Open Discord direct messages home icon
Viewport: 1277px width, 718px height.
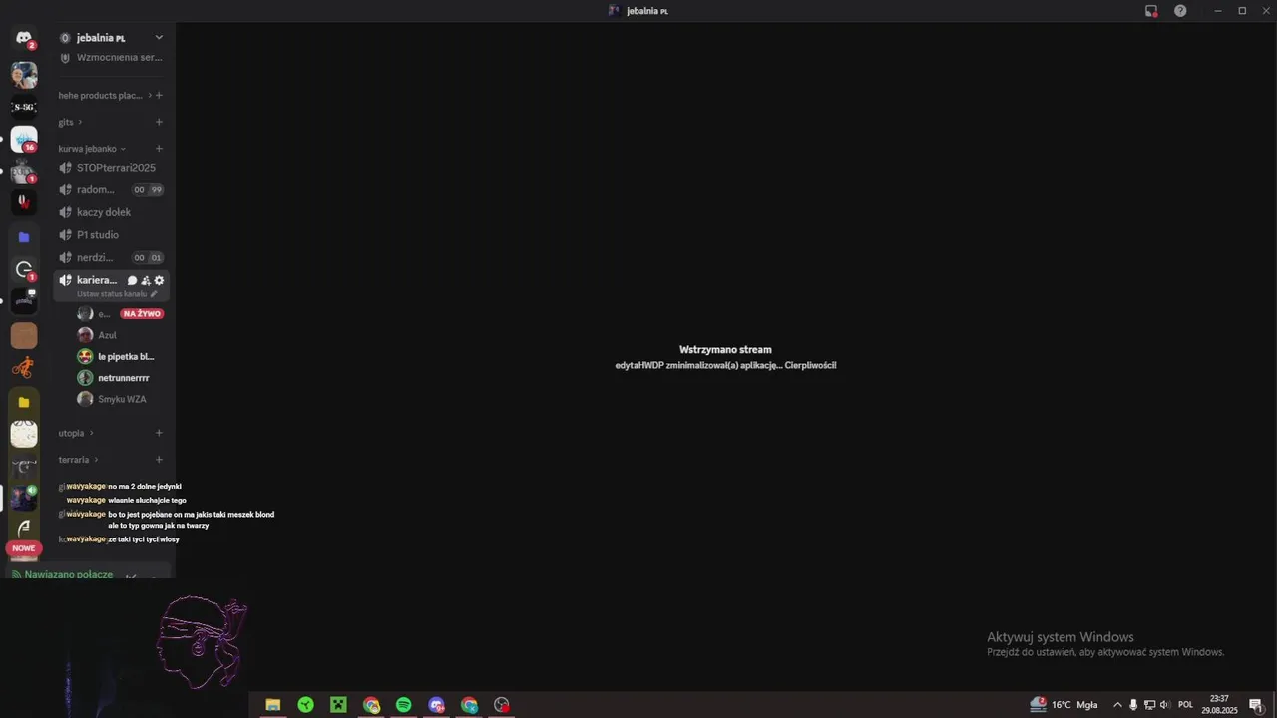point(24,38)
